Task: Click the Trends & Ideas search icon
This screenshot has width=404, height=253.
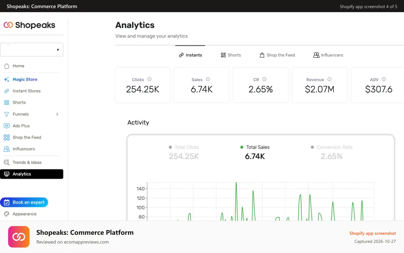Action: click(6, 163)
